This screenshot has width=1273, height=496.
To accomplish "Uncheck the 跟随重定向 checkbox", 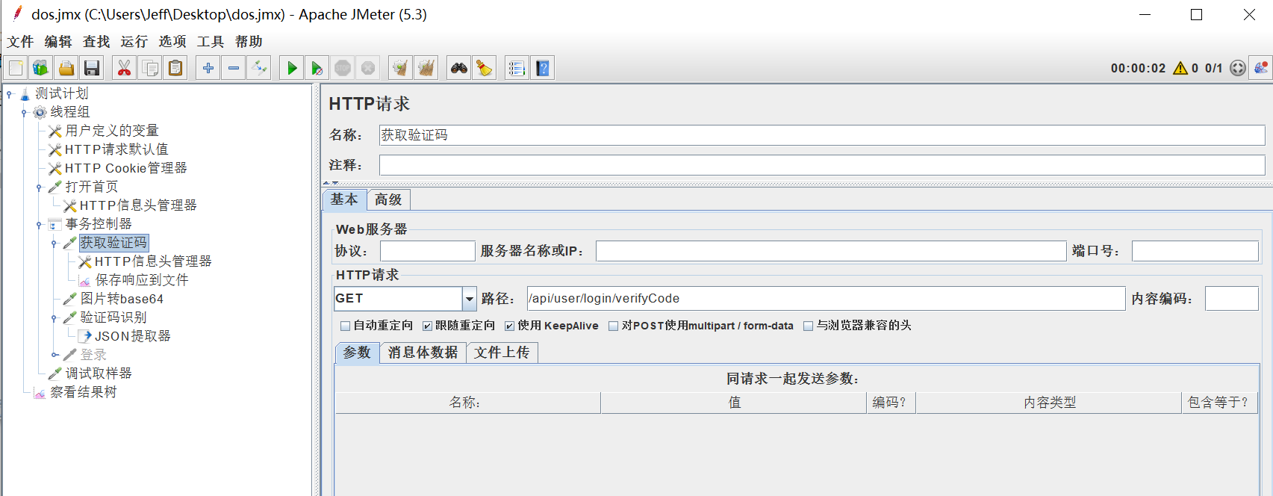I will [427, 326].
